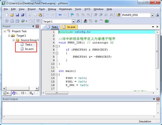Toggle the bookmark flag icon
The height and width of the screenshot is (125, 162).
coord(72,15)
